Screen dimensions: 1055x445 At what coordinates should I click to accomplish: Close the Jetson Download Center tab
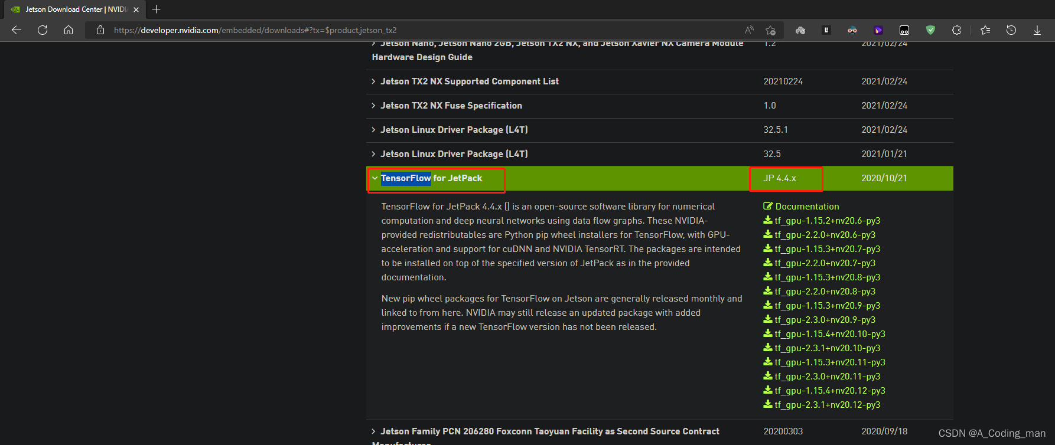tap(136, 9)
